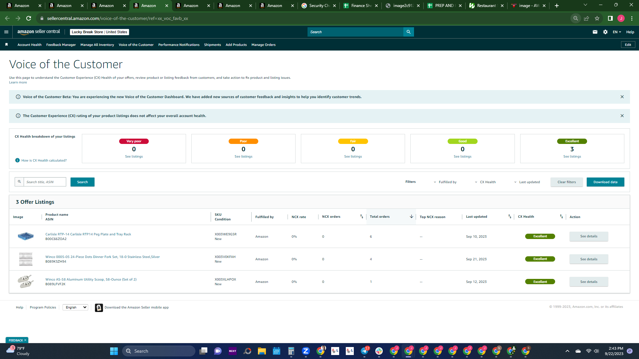The height and width of the screenshot is (359, 639).
Task: Expand the Last updated filter
Action: tap(527, 182)
